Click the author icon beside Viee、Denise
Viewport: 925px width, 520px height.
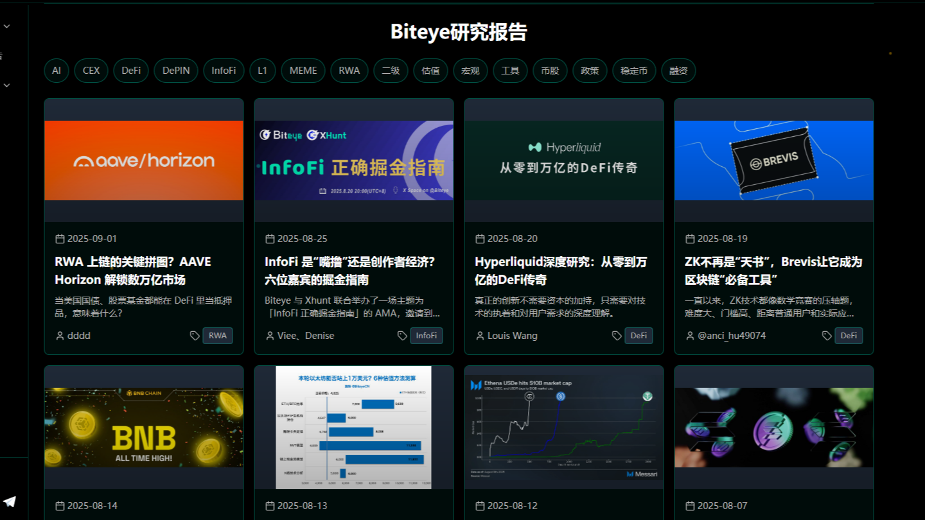(269, 335)
